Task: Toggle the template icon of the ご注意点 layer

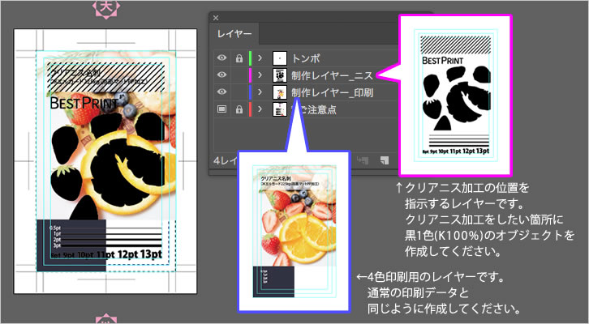Action: pos(221,109)
